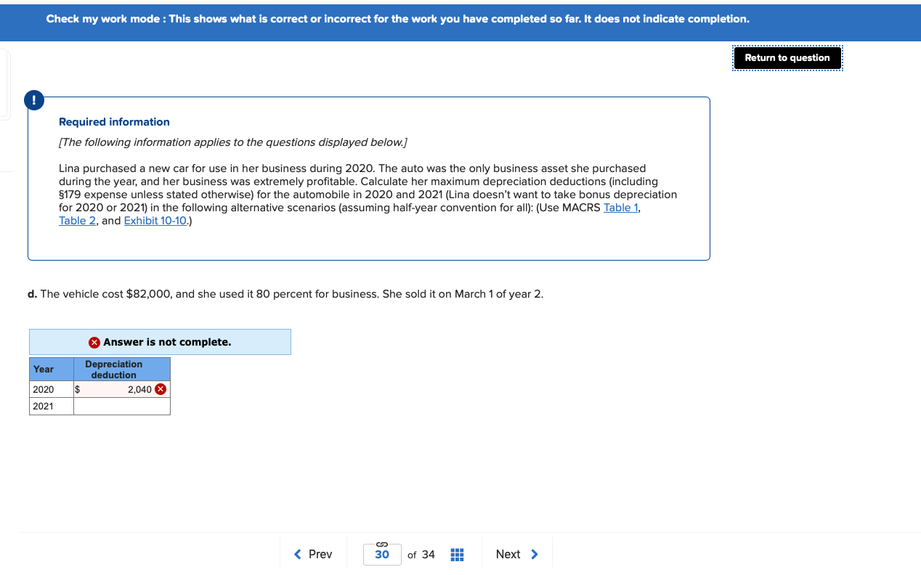Open the Table 2 reference link
This screenshot has width=921, height=575.
(x=76, y=221)
